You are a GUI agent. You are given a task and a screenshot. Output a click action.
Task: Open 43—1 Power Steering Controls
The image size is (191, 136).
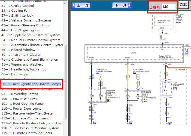[x=25, y=25]
